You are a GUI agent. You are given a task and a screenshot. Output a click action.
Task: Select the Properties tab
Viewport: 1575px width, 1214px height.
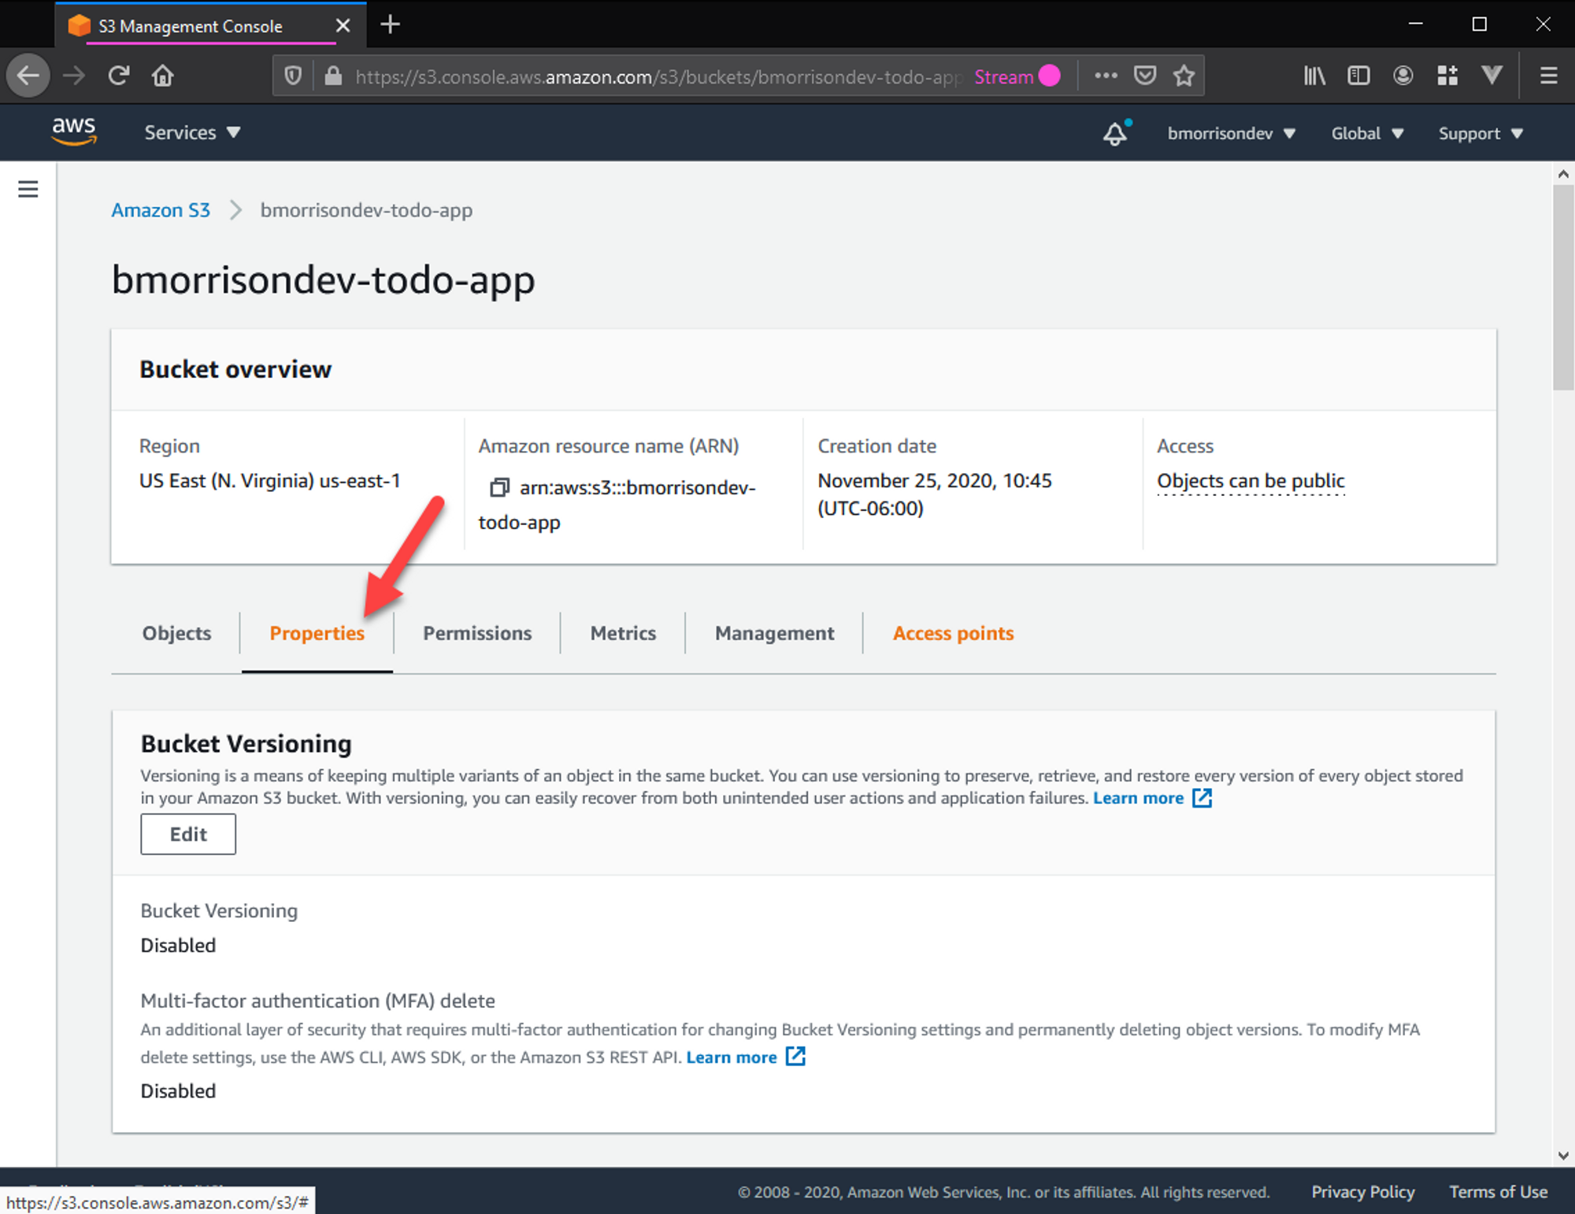(317, 633)
